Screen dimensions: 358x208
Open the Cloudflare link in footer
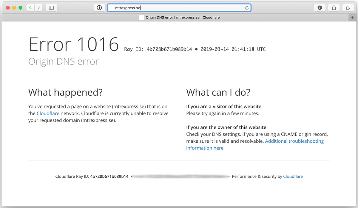[x=293, y=176]
